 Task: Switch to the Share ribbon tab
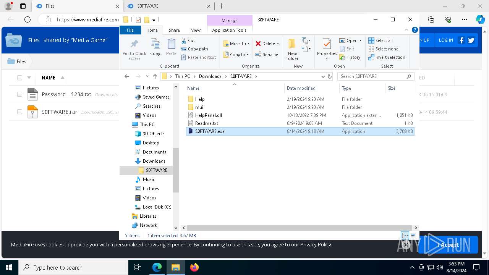pyautogui.click(x=174, y=30)
